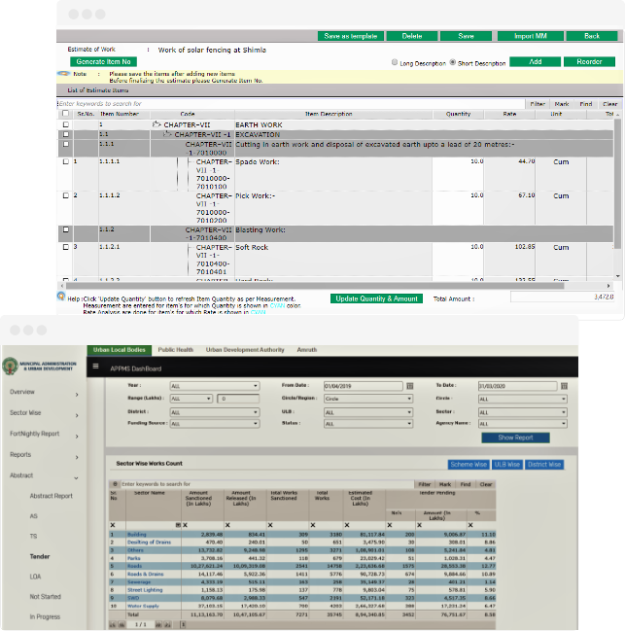Switch to Urban Development Authority tab

[x=245, y=349]
